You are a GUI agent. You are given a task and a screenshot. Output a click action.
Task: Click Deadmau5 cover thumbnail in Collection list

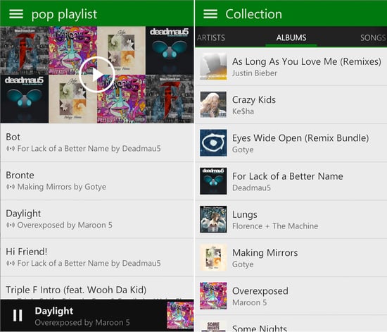(x=213, y=181)
